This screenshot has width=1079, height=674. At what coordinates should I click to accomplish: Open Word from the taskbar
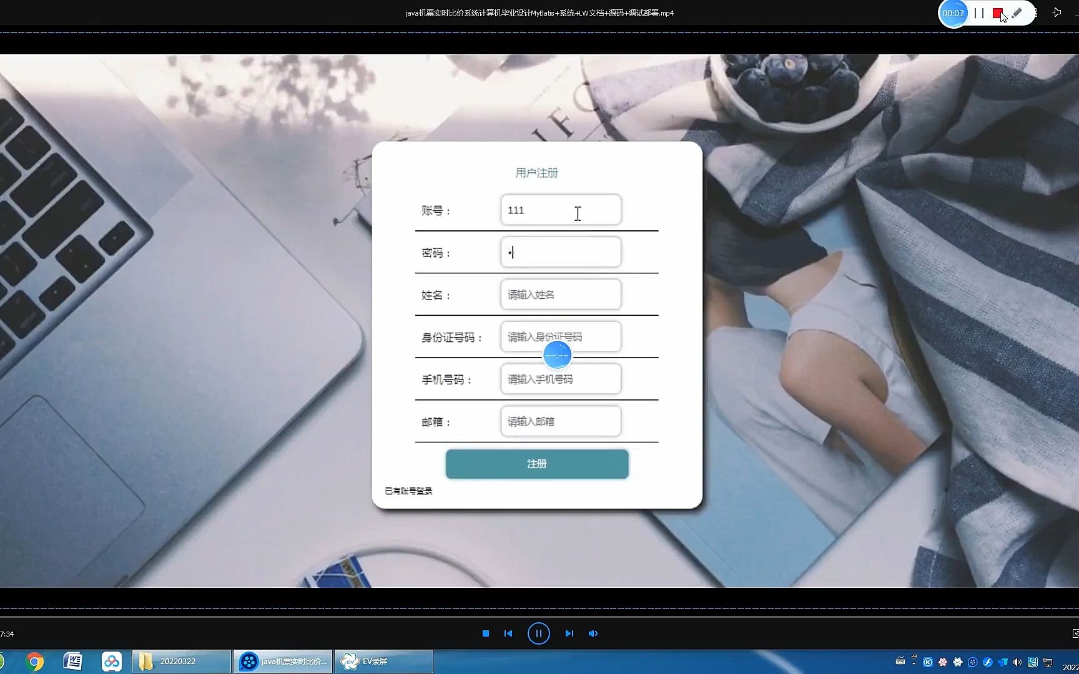click(x=73, y=662)
